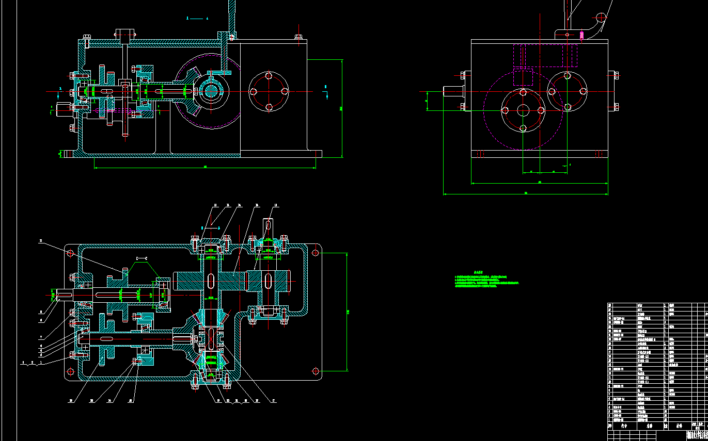This screenshot has height=441, width=708.
Task: Select the stub shaft protruding from the left of the side view
Action: 453,91
